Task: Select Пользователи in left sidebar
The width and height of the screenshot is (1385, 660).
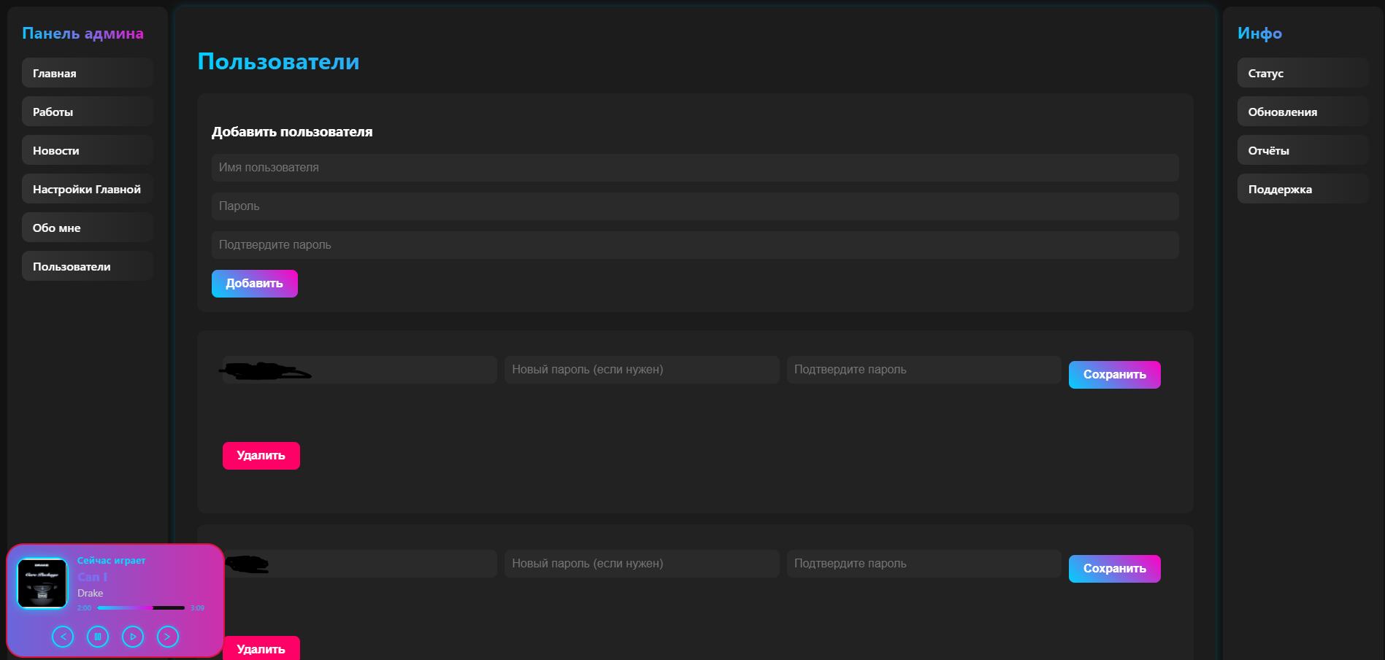Action: pos(88,266)
